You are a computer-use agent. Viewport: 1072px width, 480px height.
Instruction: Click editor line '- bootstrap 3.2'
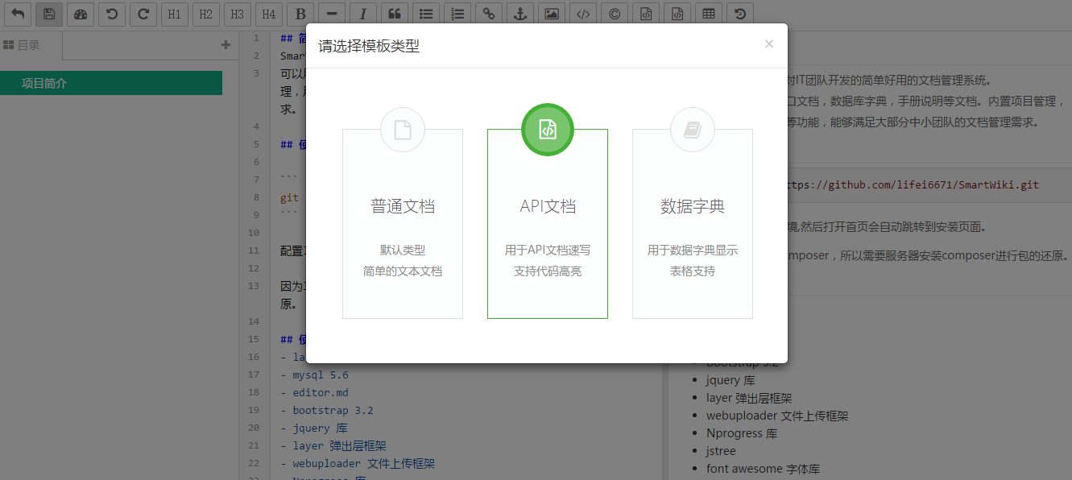click(327, 410)
